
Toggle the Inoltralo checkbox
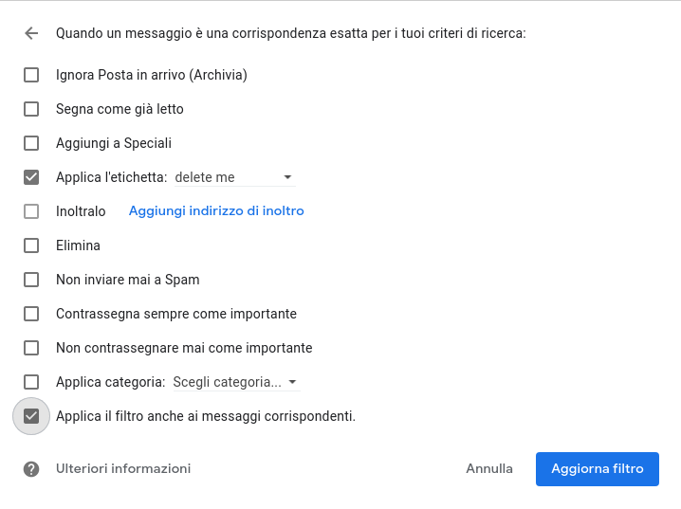click(31, 211)
